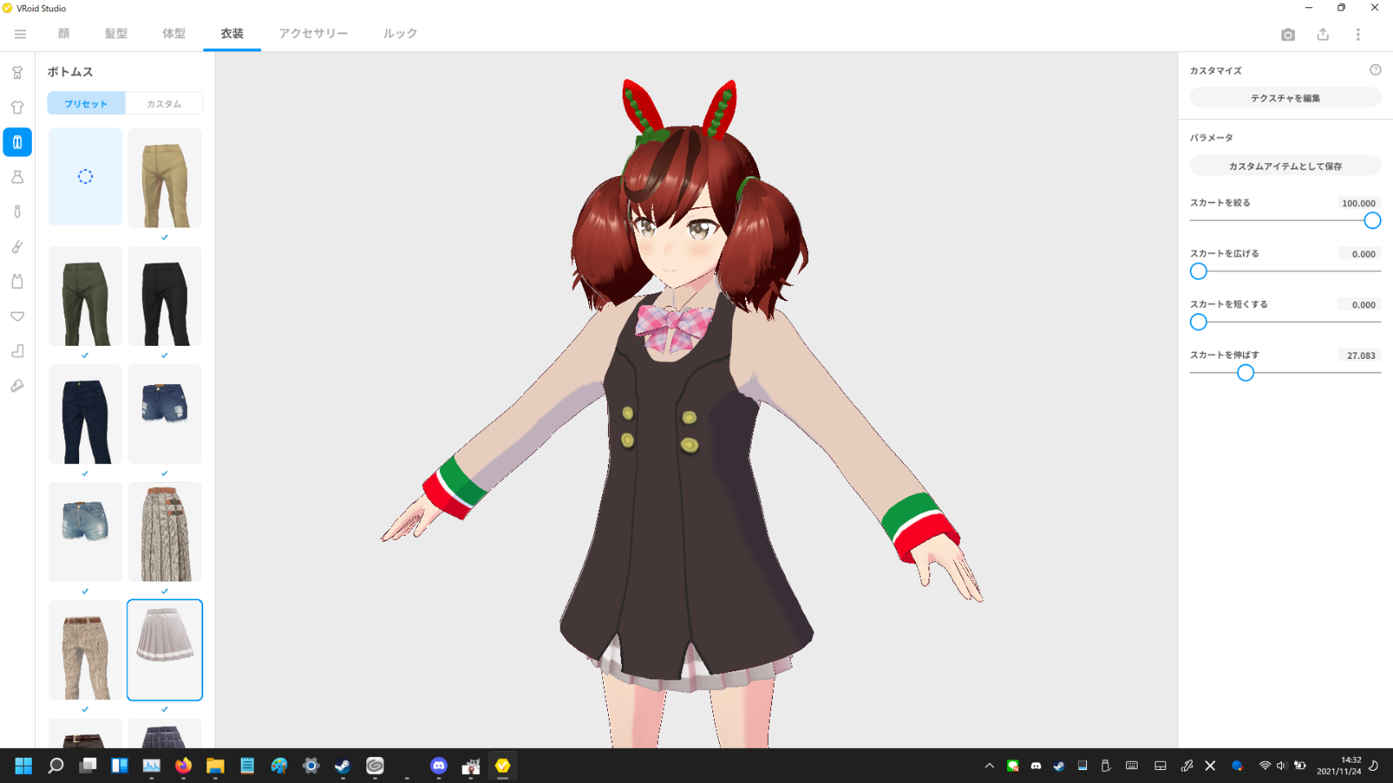Click the スカートを伸ばす value field 27.083

(x=1359, y=356)
